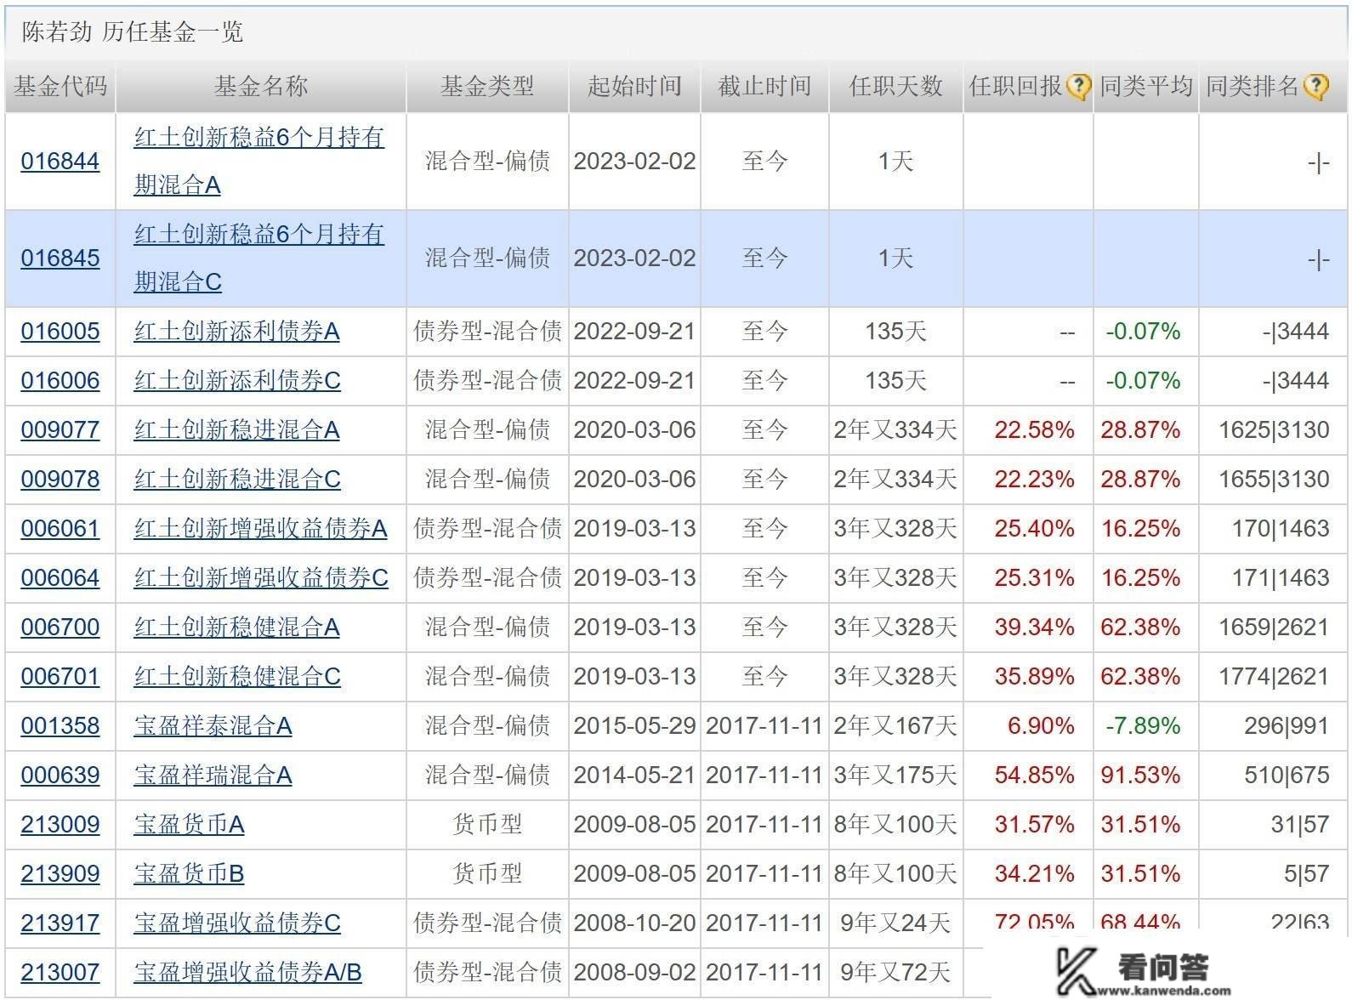Open fund code 213917 link
Viewport: 1352px width, 1000px height.
coord(60,923)
